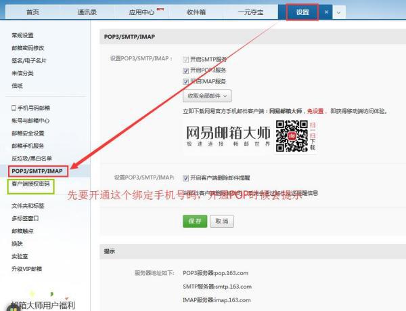Toggle 开启SMTP服务 checkbox
This screenshot has height=311, width=406.
point(185,60)
